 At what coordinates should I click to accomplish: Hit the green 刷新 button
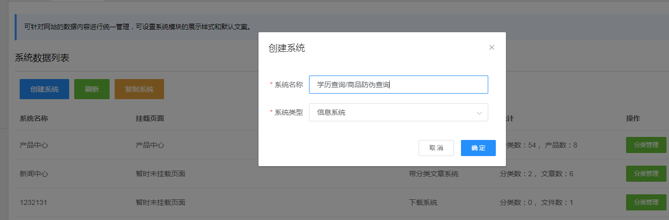tap(91, 89)
